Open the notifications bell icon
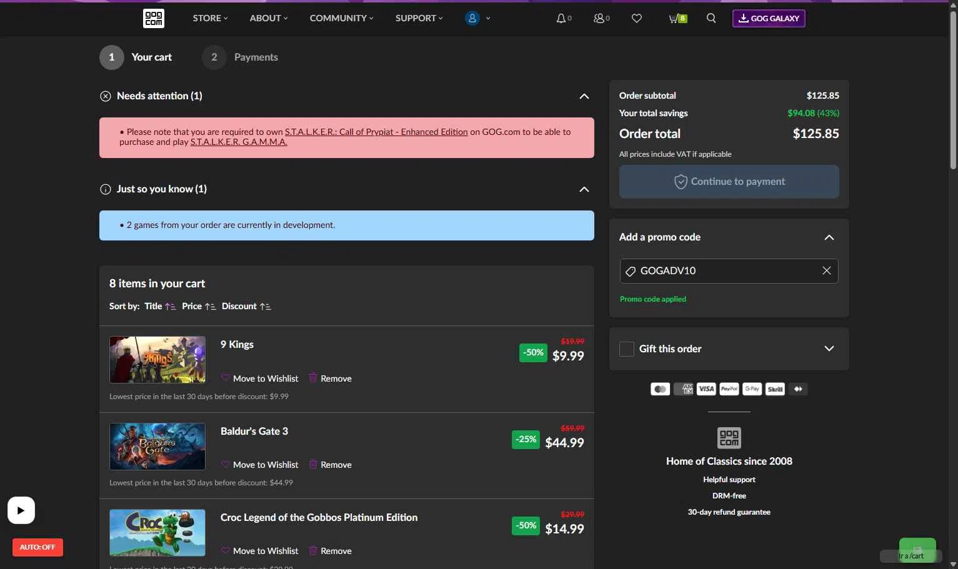 (x=561, y=19)
